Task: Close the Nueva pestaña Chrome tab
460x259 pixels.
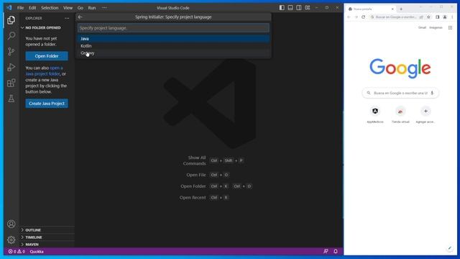Action: point(392,9)
